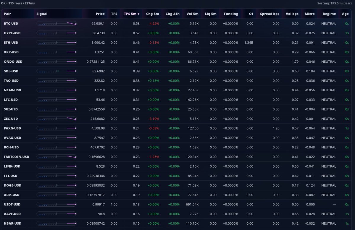Open the BTC-USD sparkline signal
Screen dimensions: 355x230
(x=57, y=24)
